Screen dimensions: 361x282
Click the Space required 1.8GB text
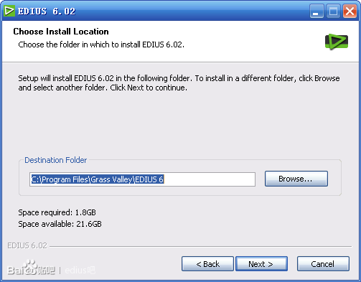(57, 212)
